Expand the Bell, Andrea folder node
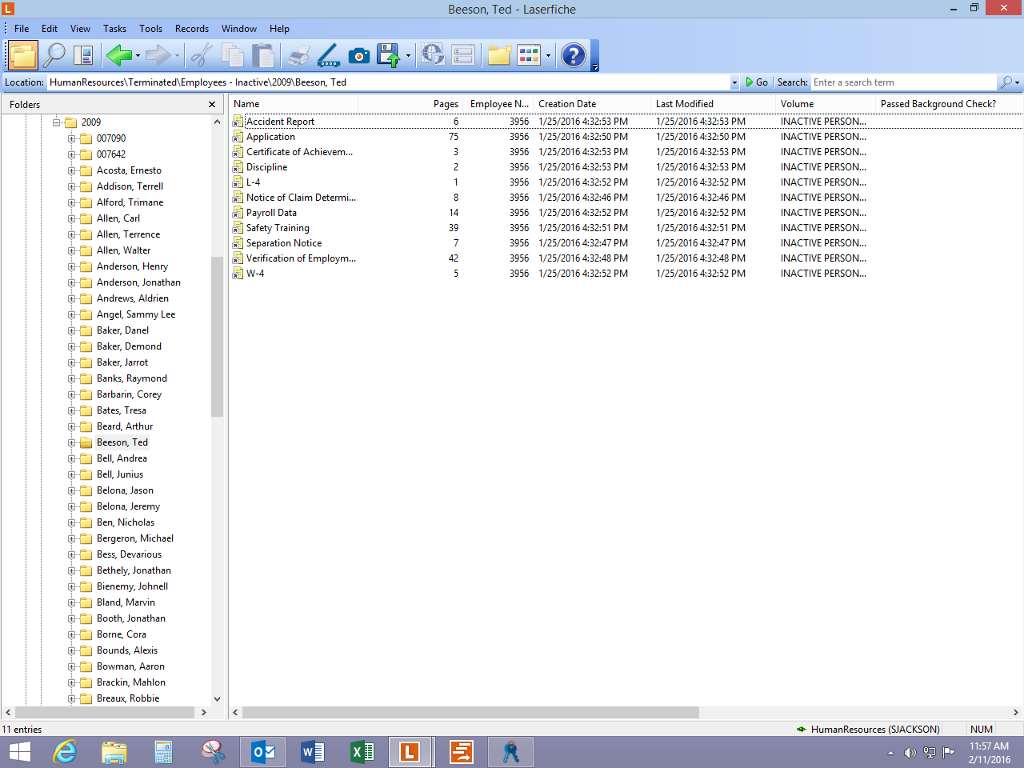The image size is (1024, 768). (x=72, y=458)
